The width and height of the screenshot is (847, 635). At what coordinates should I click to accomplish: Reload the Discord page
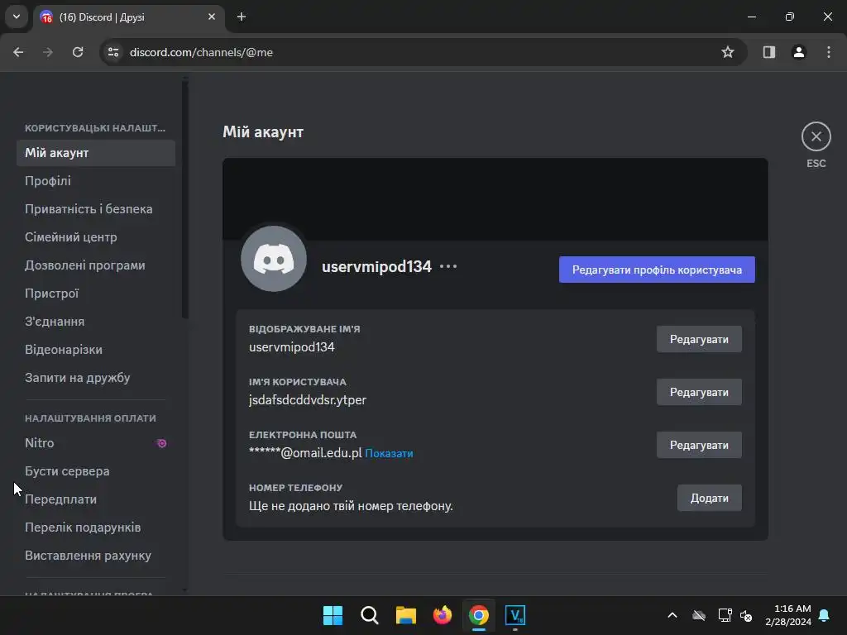78,52
